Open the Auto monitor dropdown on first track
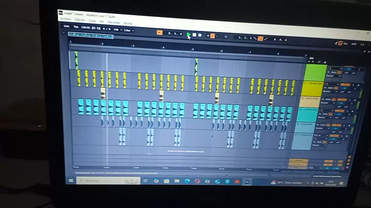 [335, 72]
